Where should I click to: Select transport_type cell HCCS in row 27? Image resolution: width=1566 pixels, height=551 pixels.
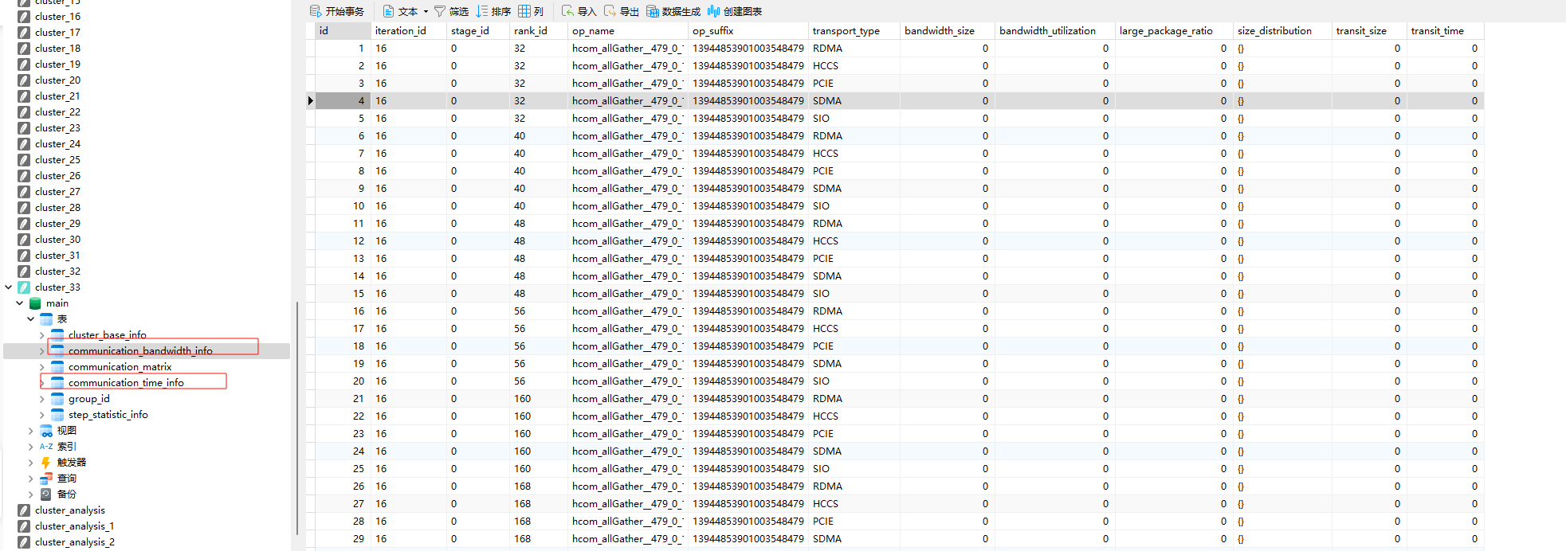click(x=854, y=504)
